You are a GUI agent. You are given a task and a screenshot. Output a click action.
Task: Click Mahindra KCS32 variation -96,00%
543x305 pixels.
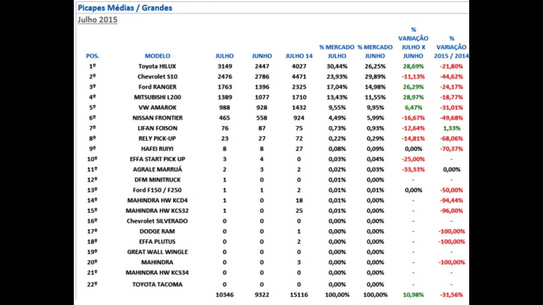click(451, 211)
